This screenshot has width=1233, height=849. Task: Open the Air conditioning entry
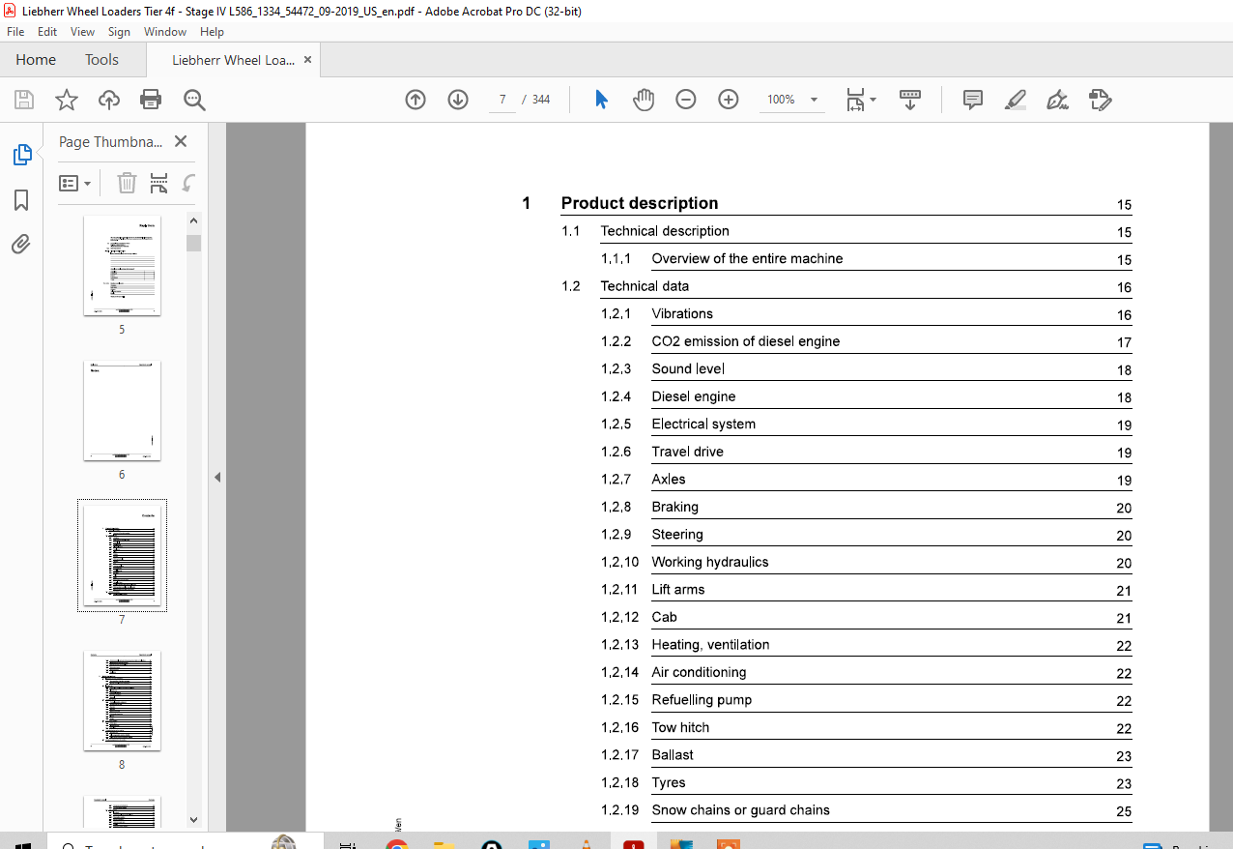tap(699, 672)
